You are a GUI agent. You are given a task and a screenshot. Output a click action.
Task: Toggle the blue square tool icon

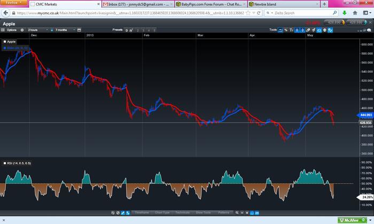pos(297,30)
